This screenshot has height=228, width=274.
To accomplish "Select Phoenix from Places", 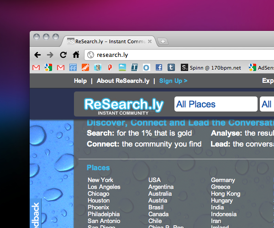I will pyautogui.click(x=98, y=207).
